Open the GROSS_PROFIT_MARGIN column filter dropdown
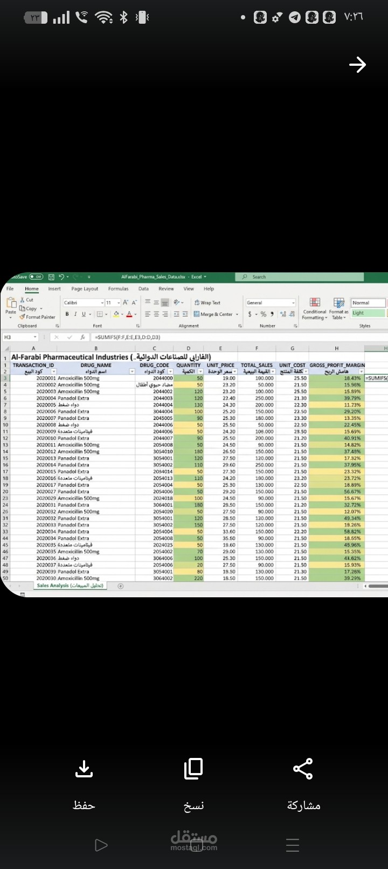The height and width of the screenshot is (869, 388). [361, 372]
